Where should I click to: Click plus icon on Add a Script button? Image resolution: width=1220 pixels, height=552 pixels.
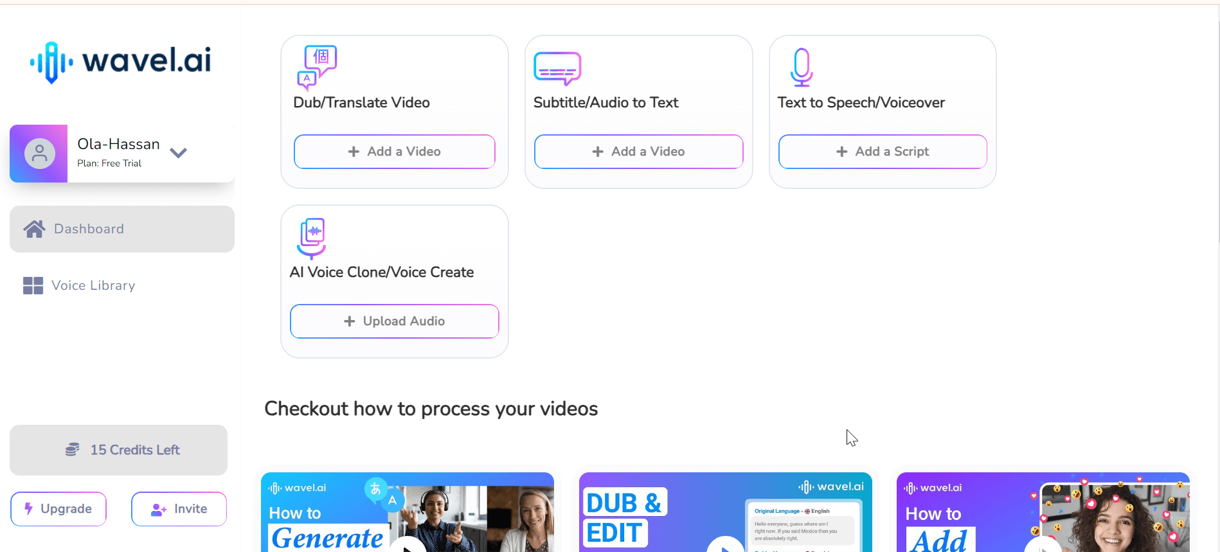pyautogui.click(x=842, y=152)
